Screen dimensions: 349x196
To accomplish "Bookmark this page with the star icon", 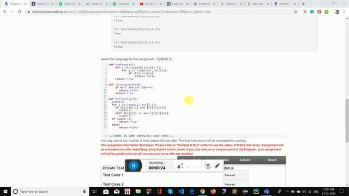I will pos(296,12).
